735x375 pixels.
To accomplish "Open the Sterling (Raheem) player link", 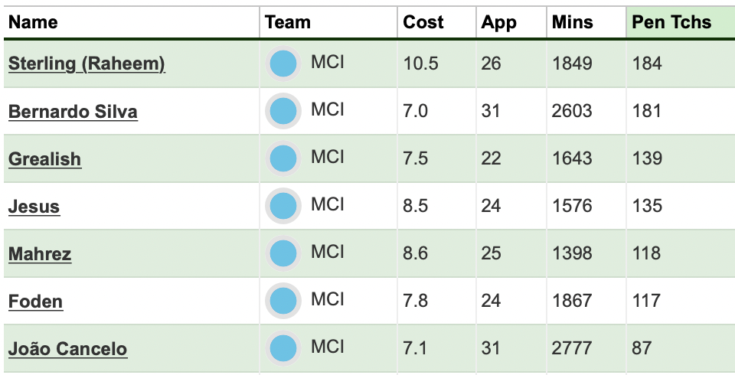I will coord(87,64).
